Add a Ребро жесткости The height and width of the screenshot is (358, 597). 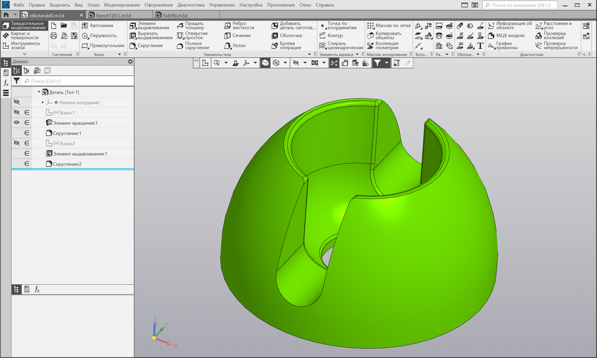coord(239,26)
